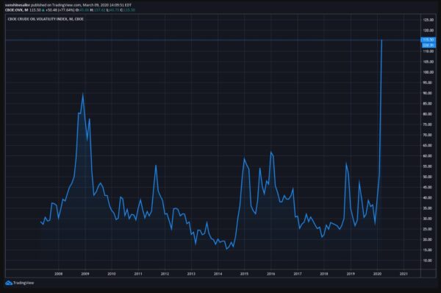Click the 45.00 price axis label
The image size is (441, 293).
[x=428, y=187]
